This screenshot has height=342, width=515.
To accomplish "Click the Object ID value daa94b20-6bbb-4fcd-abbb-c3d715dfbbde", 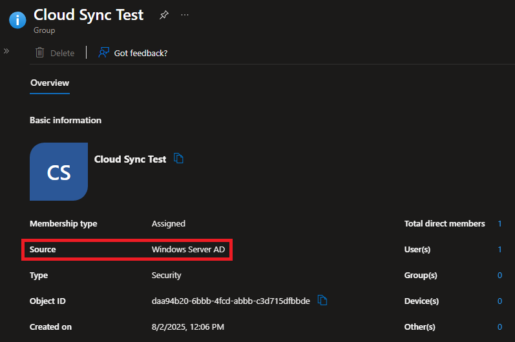I will (231, 301).
